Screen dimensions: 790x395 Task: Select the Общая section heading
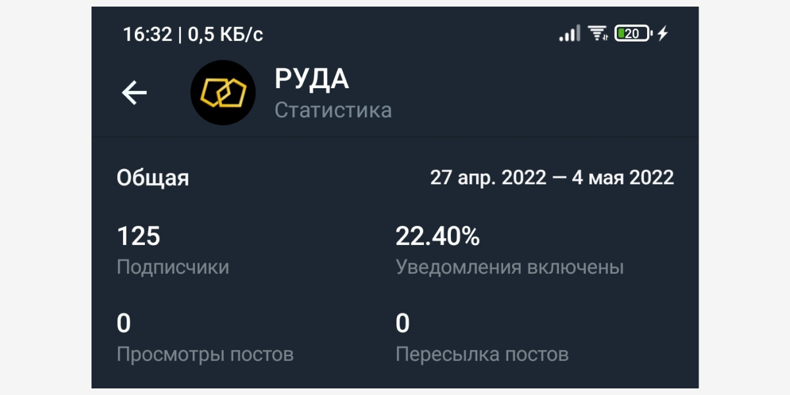153,178
